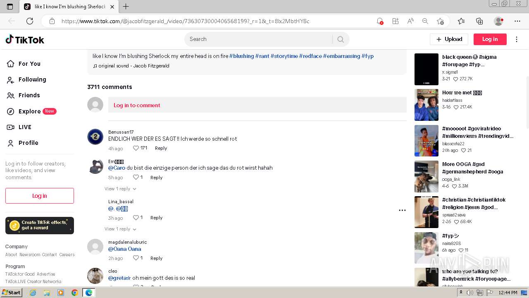Click TikTok for Good footer link
529x298 pixels.
[20, 274]
